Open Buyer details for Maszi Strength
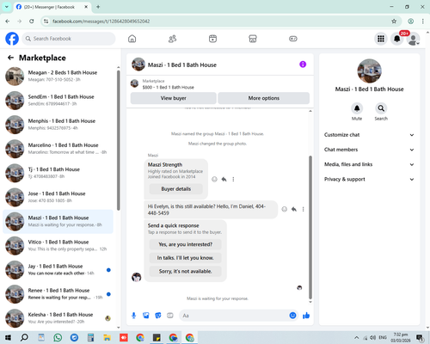Screen dimensions: 430x344 tap(176, 189)
